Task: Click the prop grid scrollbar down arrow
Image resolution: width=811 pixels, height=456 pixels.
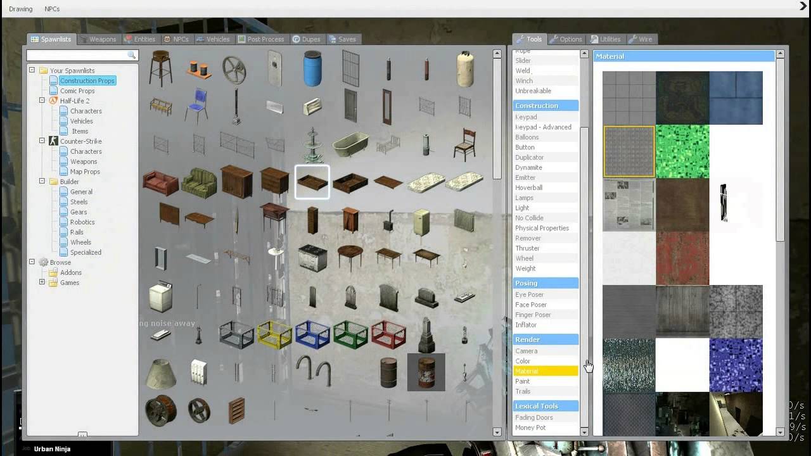Action: coord(497,432)
